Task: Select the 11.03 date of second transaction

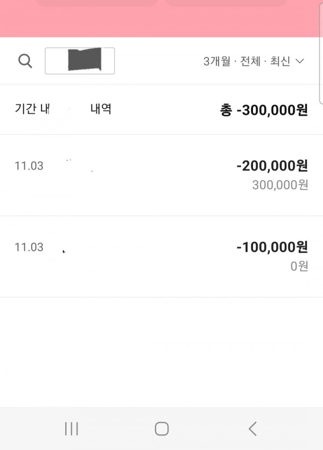Action: coord(29,247)
